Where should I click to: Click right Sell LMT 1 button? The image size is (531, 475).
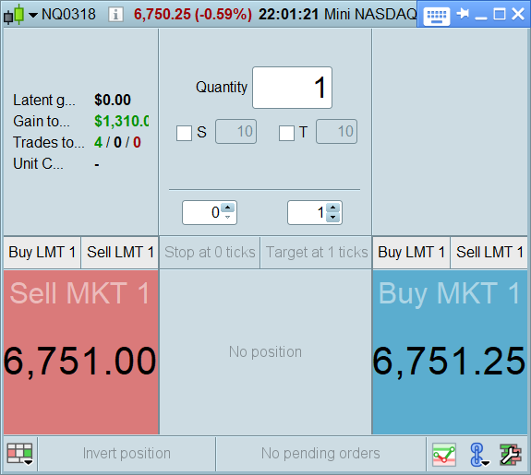[489, 253]
